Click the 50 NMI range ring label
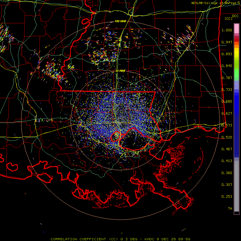This screenshot has height=241, width=241. tap(120, 71)
